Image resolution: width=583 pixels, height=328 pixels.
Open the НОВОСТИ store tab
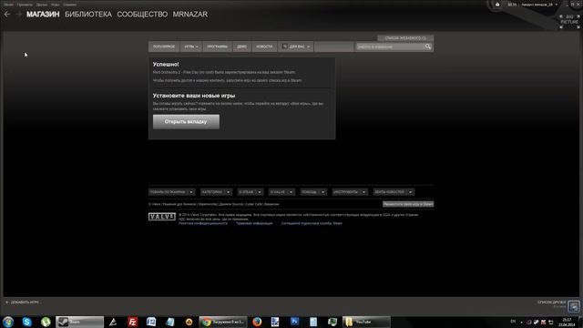click(x=264, y=46)
